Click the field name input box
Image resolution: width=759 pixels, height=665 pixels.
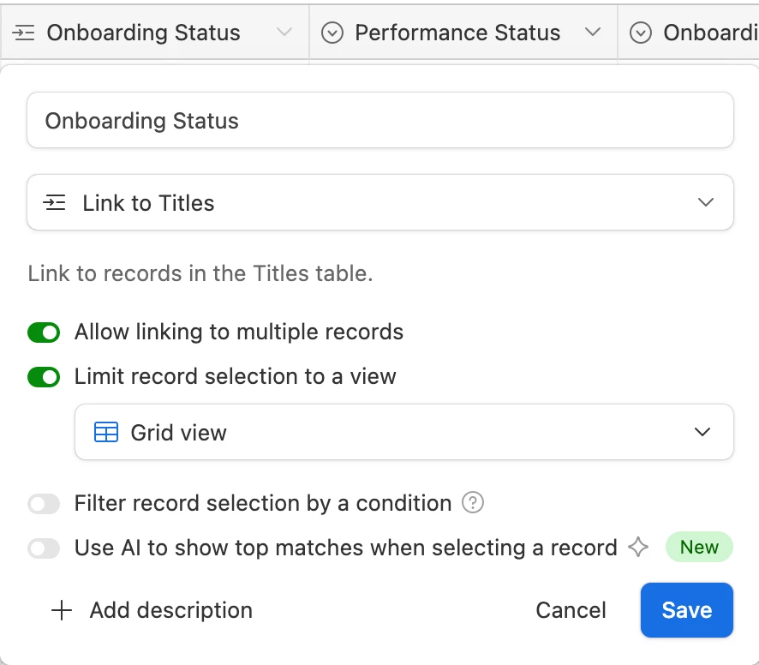379,121
